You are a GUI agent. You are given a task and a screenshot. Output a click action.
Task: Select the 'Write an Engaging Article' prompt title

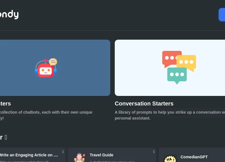(x=28, y=155)
